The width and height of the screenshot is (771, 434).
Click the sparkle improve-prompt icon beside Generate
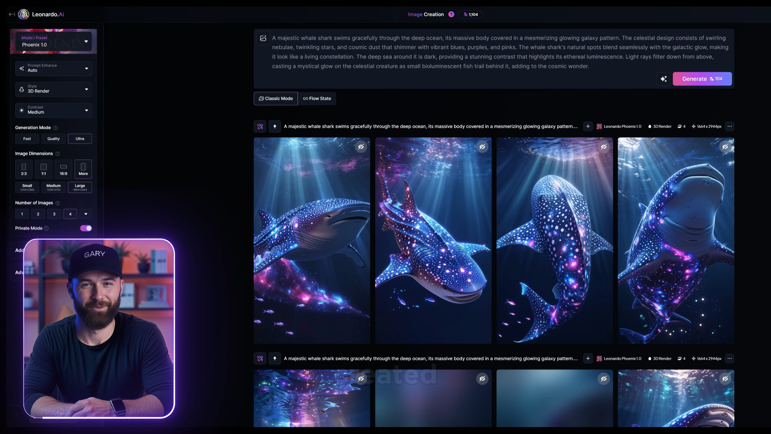(664, 79)
